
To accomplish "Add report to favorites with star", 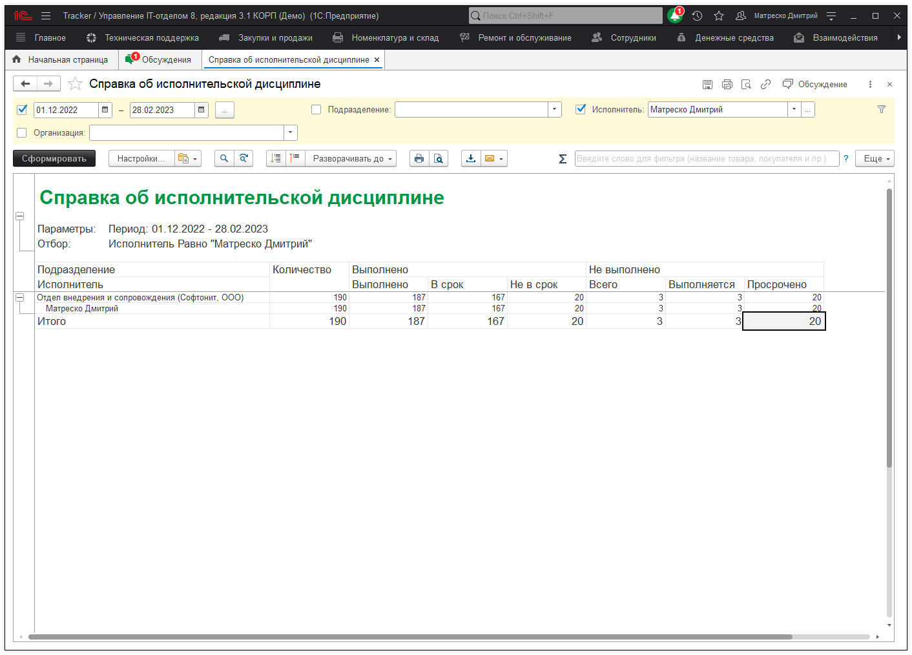I will click(76, 84).
